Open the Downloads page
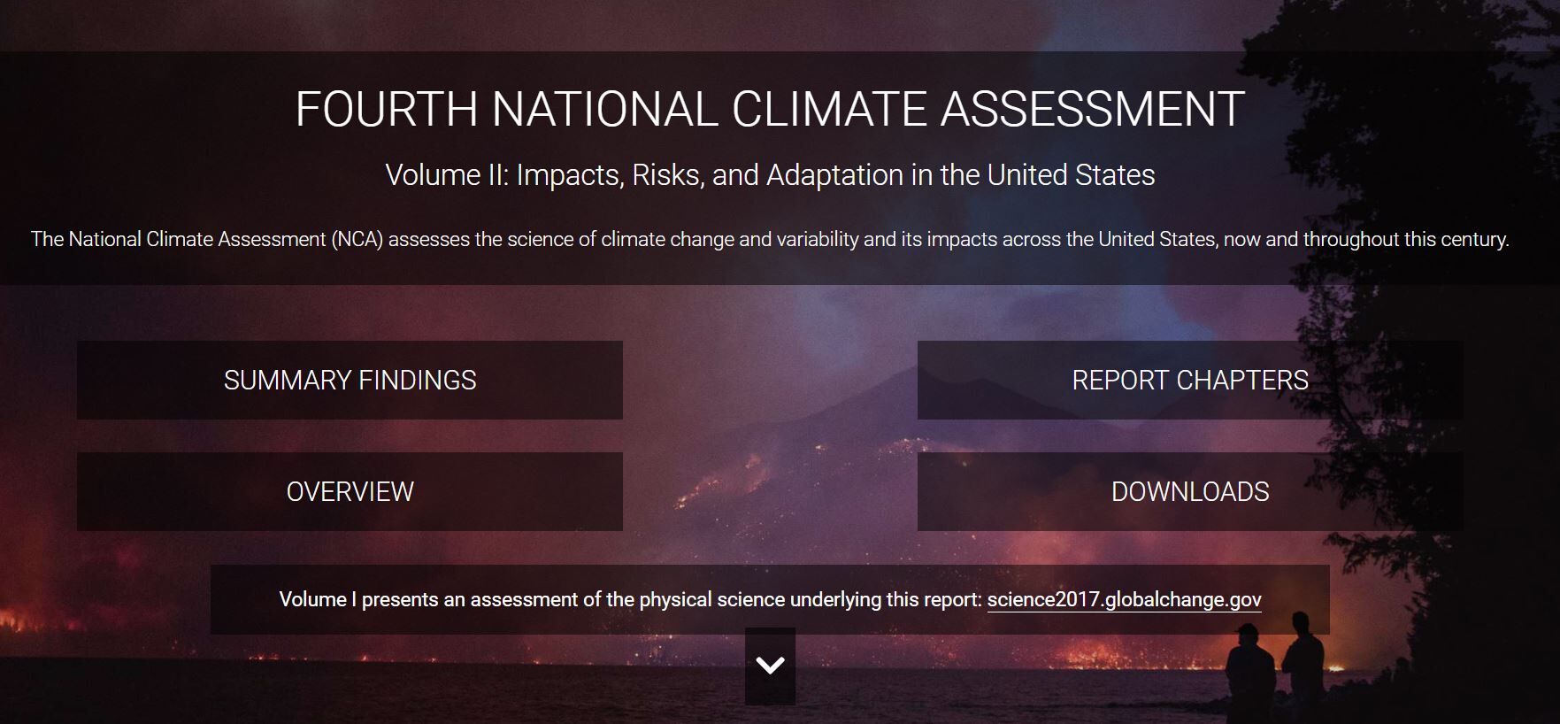 (1189, 492)
